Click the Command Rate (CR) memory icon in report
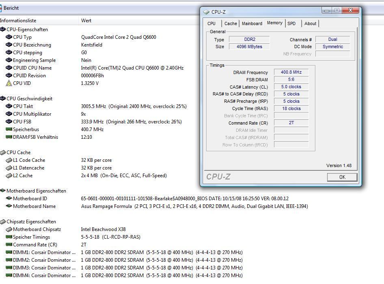 pyautogui.click(x=9, y=244)
